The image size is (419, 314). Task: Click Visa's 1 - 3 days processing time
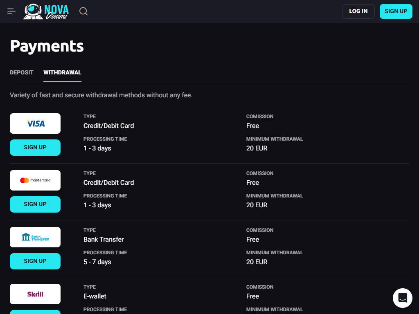[x=97, y=148]
